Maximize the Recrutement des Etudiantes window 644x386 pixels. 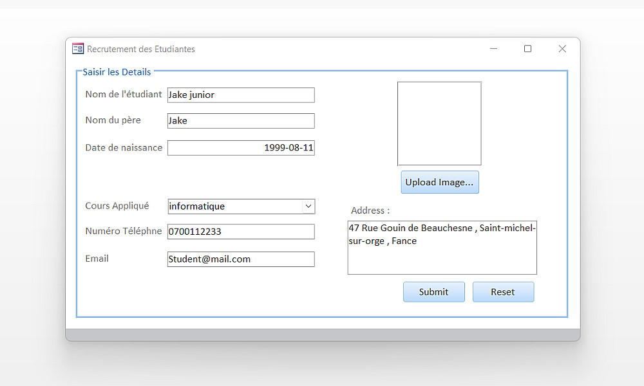pyautogui.click(x=528, y=49)
